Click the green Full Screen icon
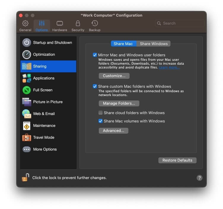Viewport: 223px width, 209px height. (27, 90)
